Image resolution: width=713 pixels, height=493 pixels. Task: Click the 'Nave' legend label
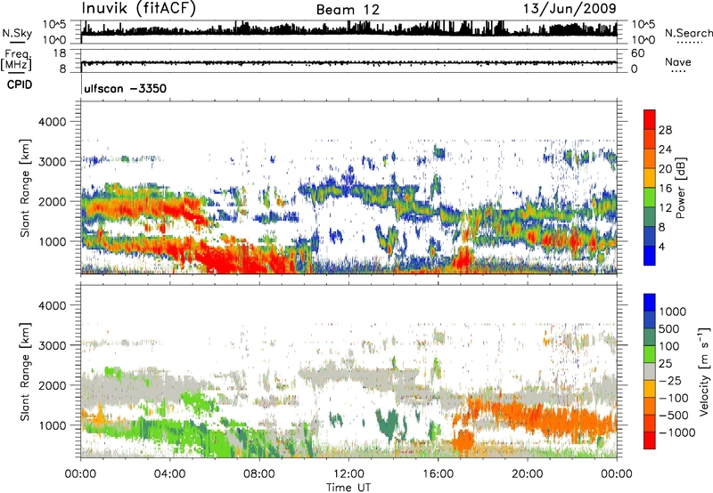point(678,61)
